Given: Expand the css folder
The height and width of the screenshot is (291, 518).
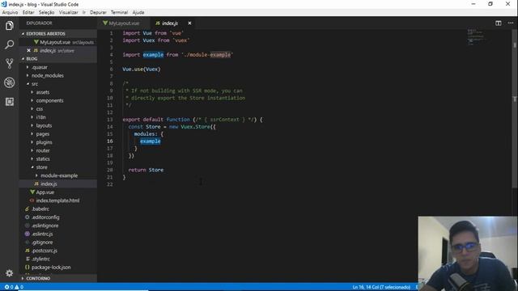Looking at the screenshot, I should pyautogui.click(x=58, y=109).
